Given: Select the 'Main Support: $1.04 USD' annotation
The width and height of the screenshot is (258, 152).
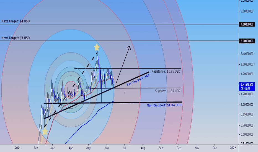Looking at the screenshot, I should point(164,105).
